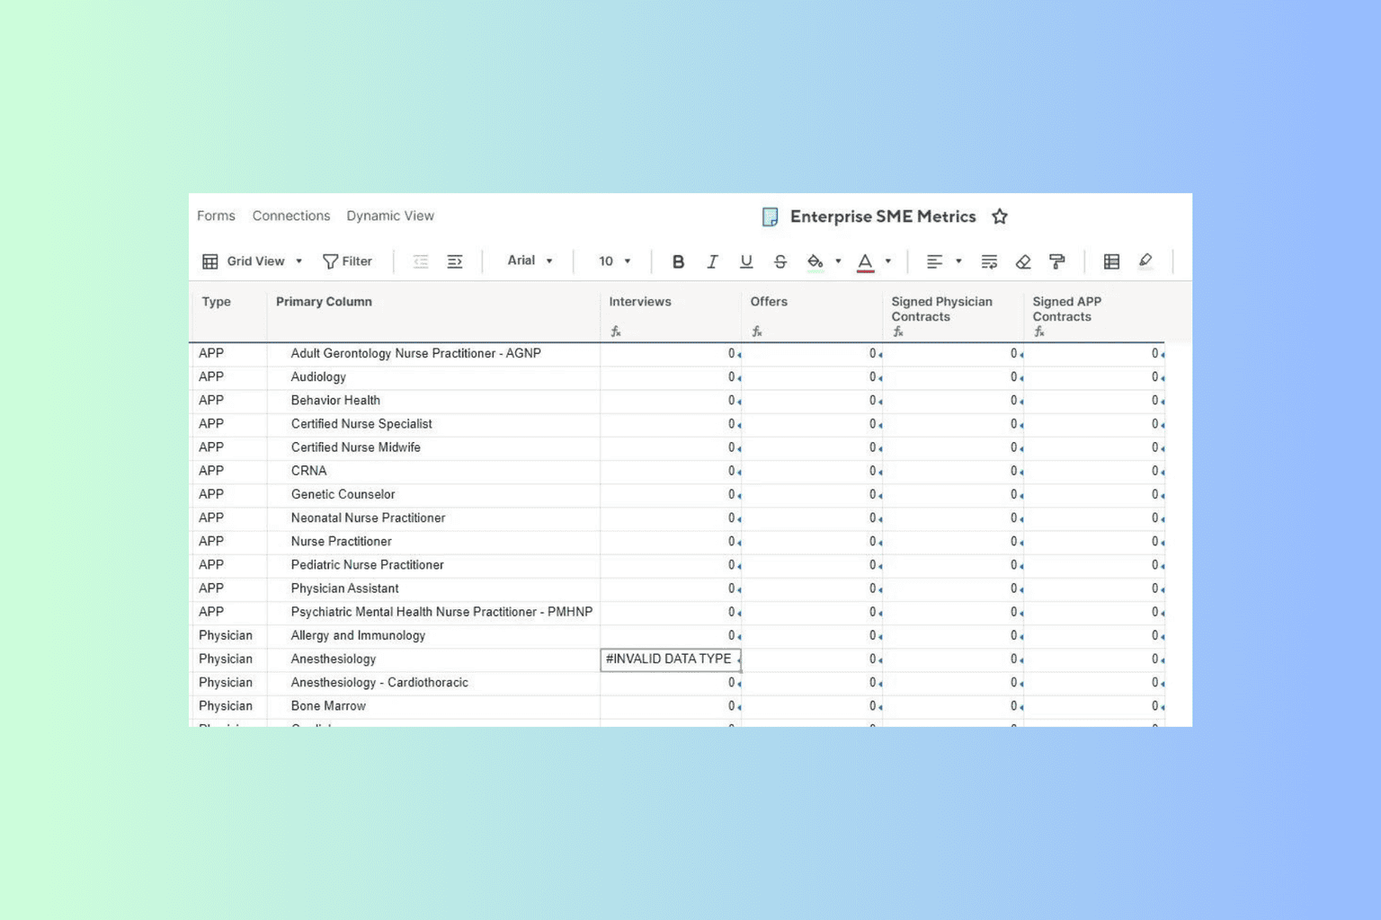The width and height of the screenshot is (1381, 920).
Task: Select the Bone Marrow cell
Action: 433,706
